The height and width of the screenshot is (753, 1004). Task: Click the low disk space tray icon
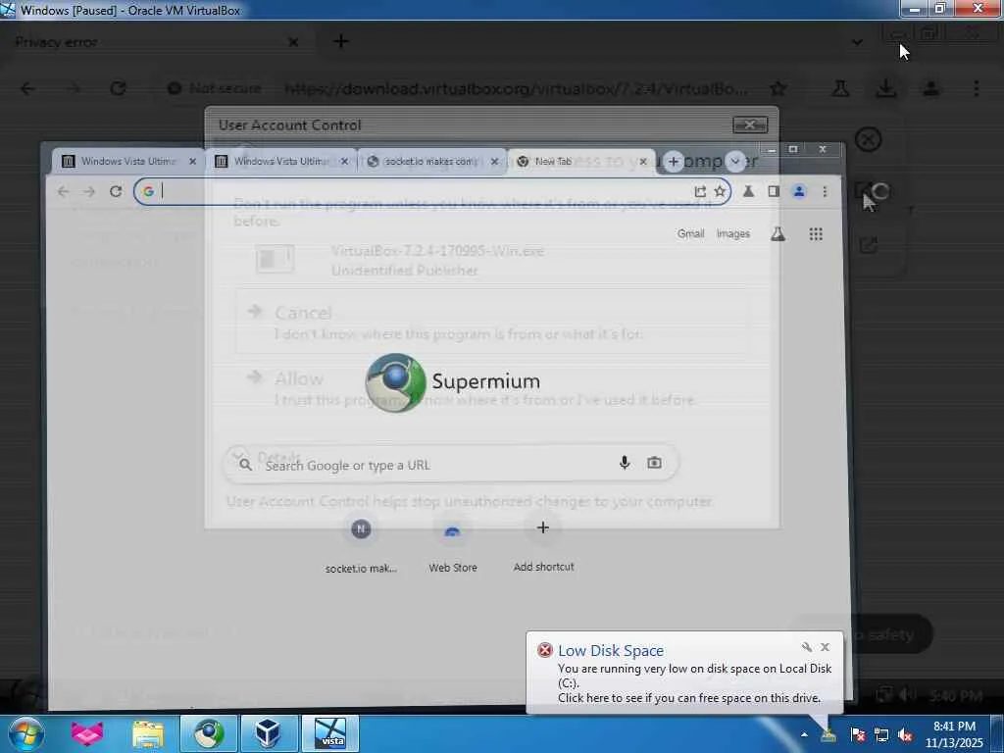pyautogui.click(x=828, y=735)
